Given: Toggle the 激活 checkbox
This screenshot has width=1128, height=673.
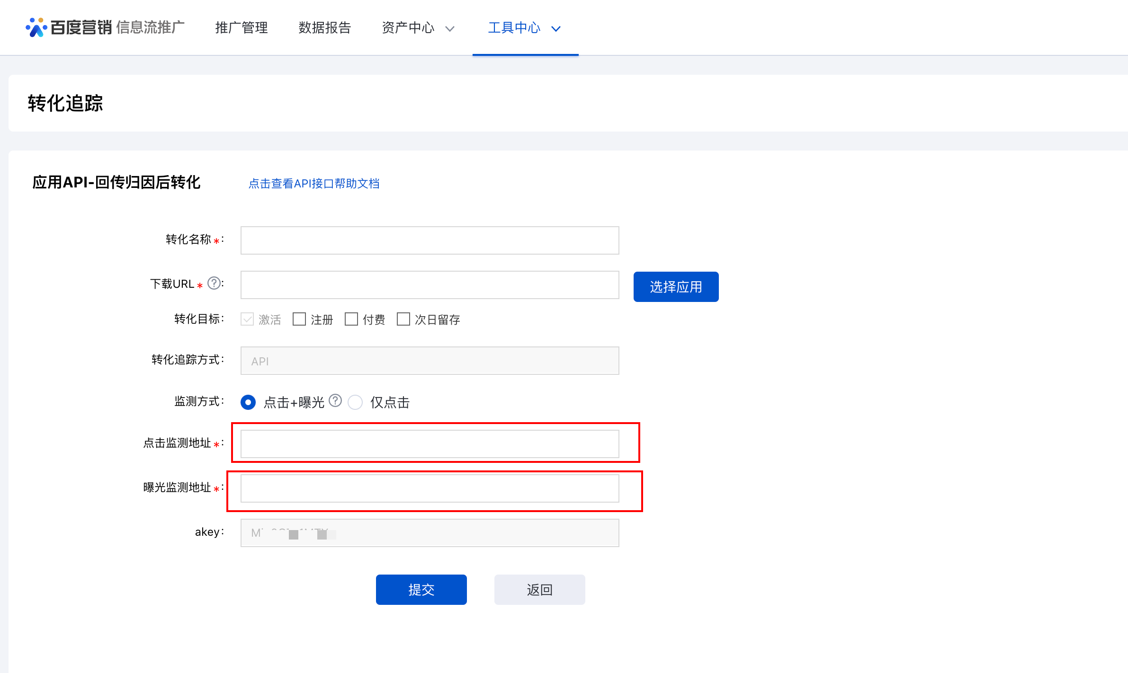Looking at the screenshot, I should 247,319.
